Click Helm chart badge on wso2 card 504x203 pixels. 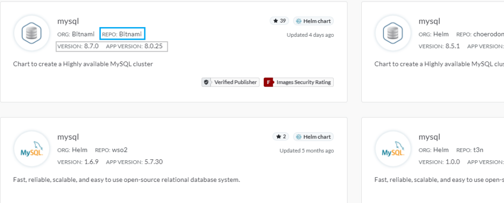click(314, 137)
